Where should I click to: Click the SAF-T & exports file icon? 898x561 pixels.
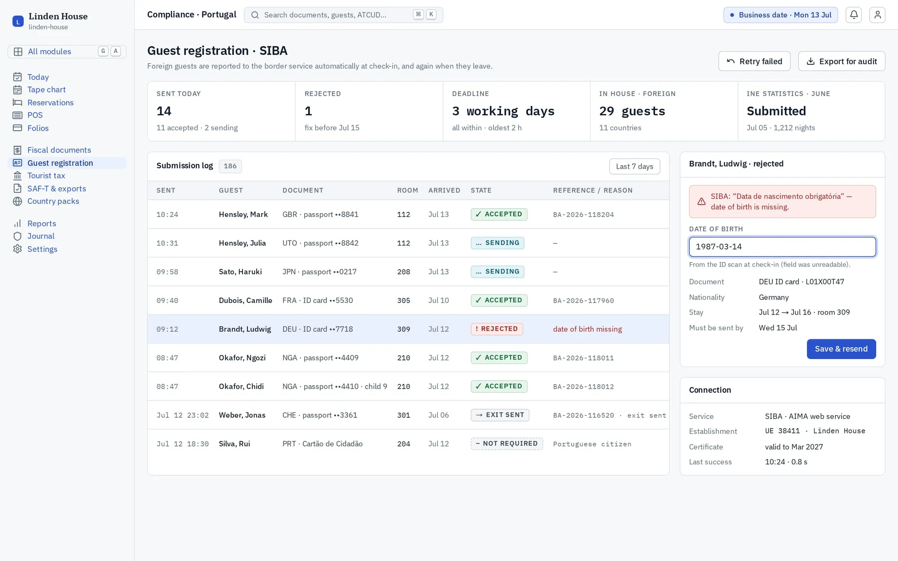click(x=18, y=188)
